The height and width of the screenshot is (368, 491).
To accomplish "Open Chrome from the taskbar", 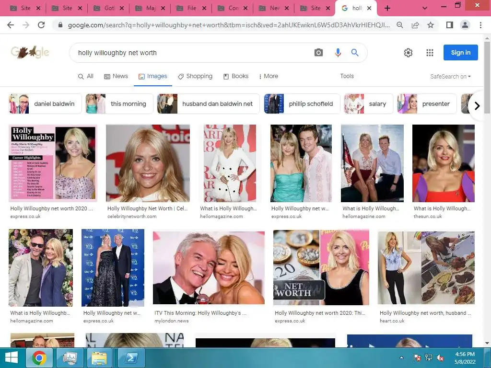I will [x=39, y=357].
